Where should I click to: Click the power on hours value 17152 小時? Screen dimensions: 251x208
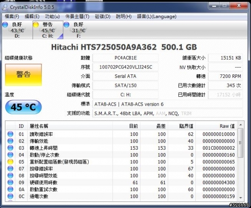click(226, 95)
